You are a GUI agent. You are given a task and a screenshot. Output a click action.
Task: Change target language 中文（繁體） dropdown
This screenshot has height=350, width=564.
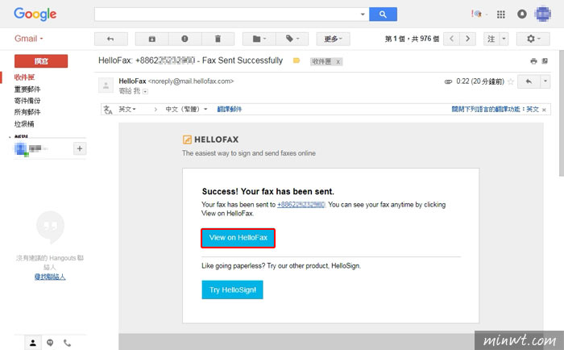pos(186,109)
